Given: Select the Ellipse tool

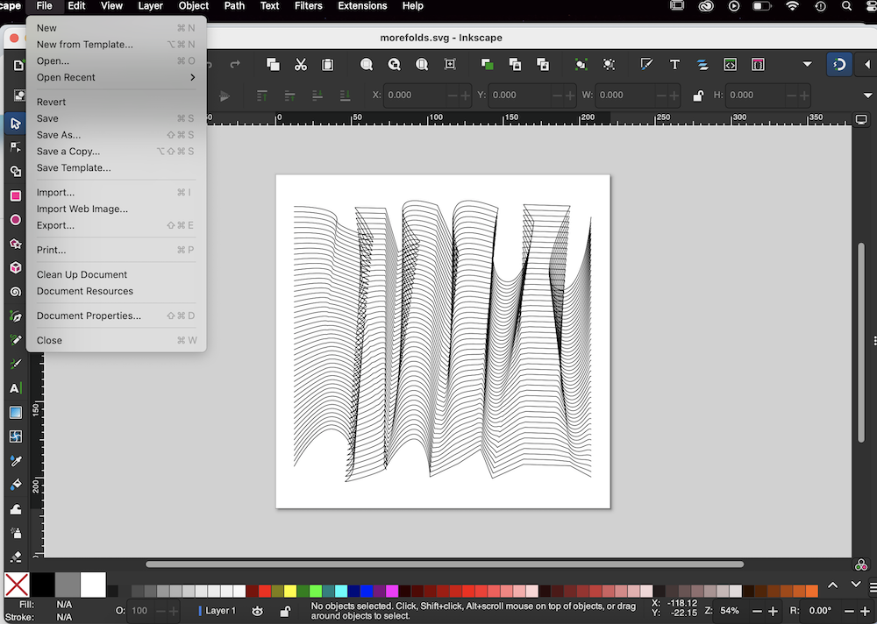Looking at the screenshot, I should (16, 220).
